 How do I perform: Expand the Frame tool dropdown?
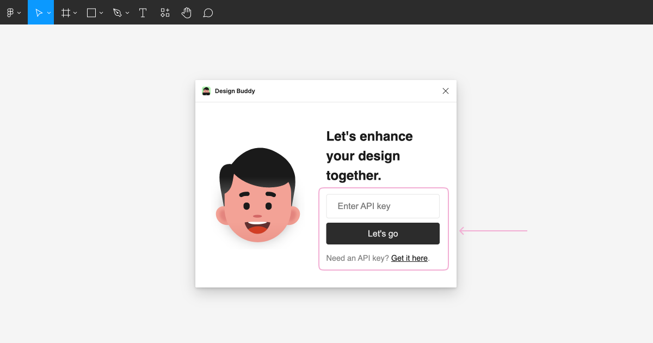tap(75, 12)
